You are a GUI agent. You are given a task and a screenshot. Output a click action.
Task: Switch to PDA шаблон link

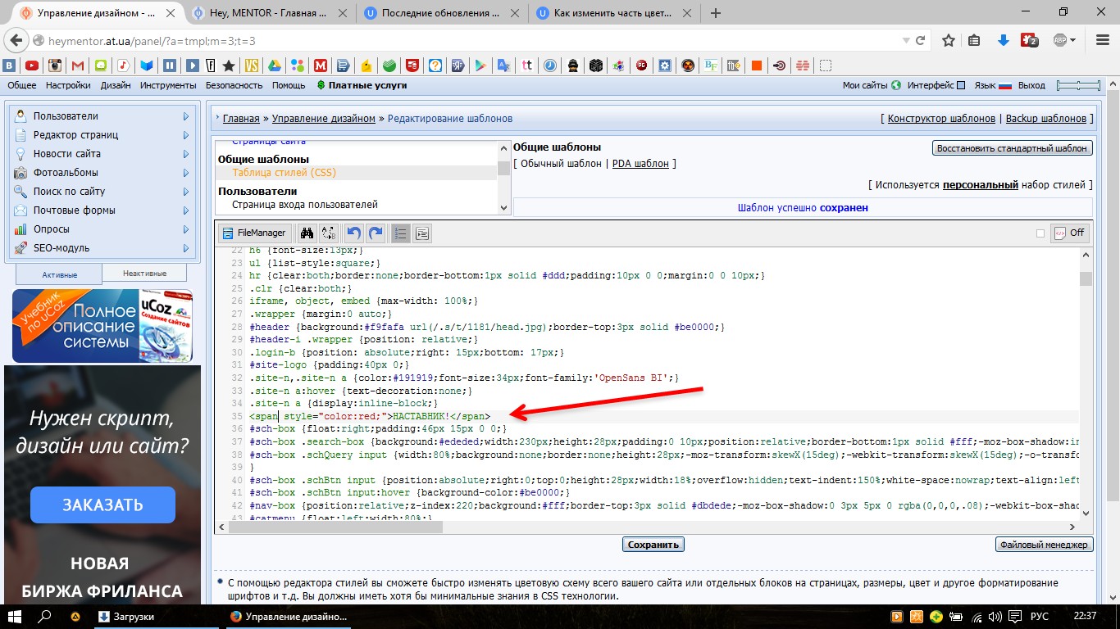click(x=640, y=164)
